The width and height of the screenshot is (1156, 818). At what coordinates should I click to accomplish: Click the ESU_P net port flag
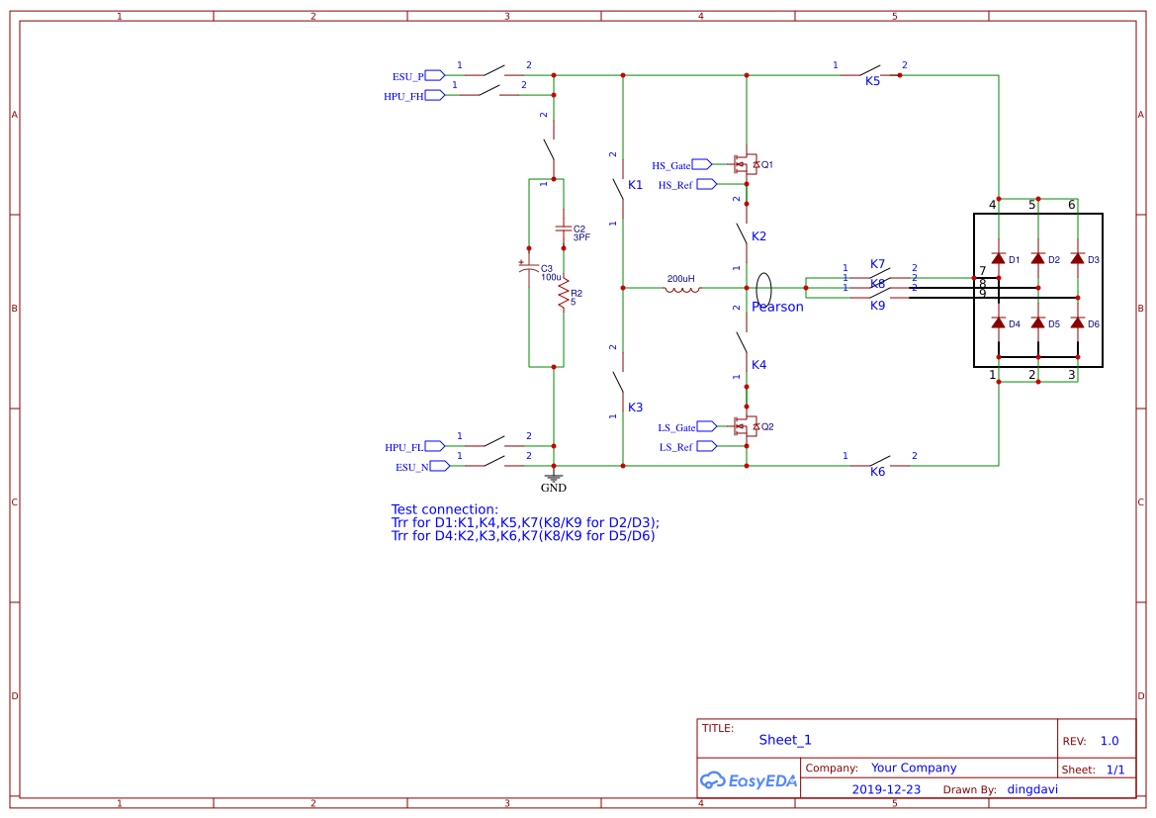435,75
